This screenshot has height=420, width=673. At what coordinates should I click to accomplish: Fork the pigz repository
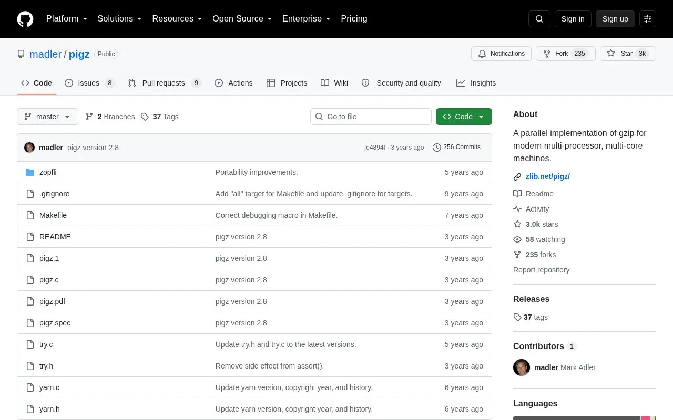click(x=566, y=54)
